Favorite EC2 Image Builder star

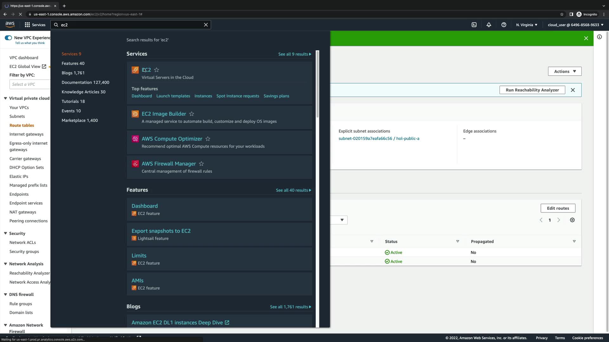click(x=192, y=114)
